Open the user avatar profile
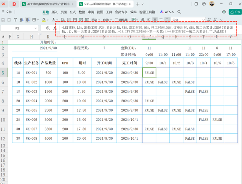The width and height of the screenshot is (242, 184). (212, 4)
